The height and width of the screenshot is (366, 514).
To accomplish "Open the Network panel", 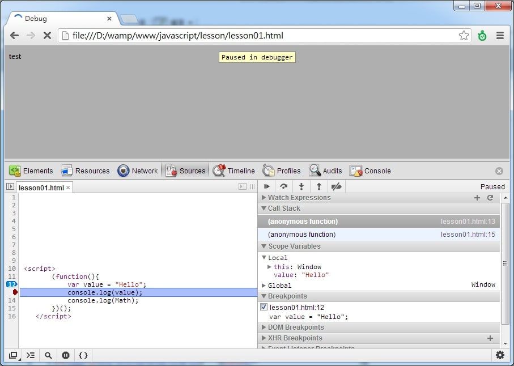I will (137, 171).
